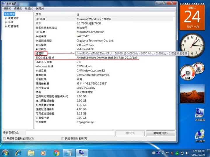Open the 系統資訊 desktop shortcut
Image resolution: width=210 pixels, height=157 pixels.
pyautogui.click(x=200, y=115)
